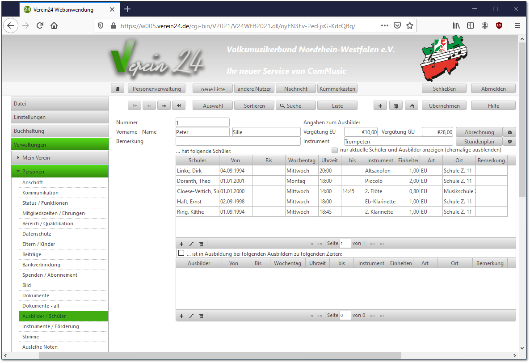Click the pencil edit icon under Schüler table

click(x=191, y=244)
